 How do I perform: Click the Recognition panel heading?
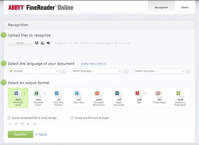click(x=18, y=25)
